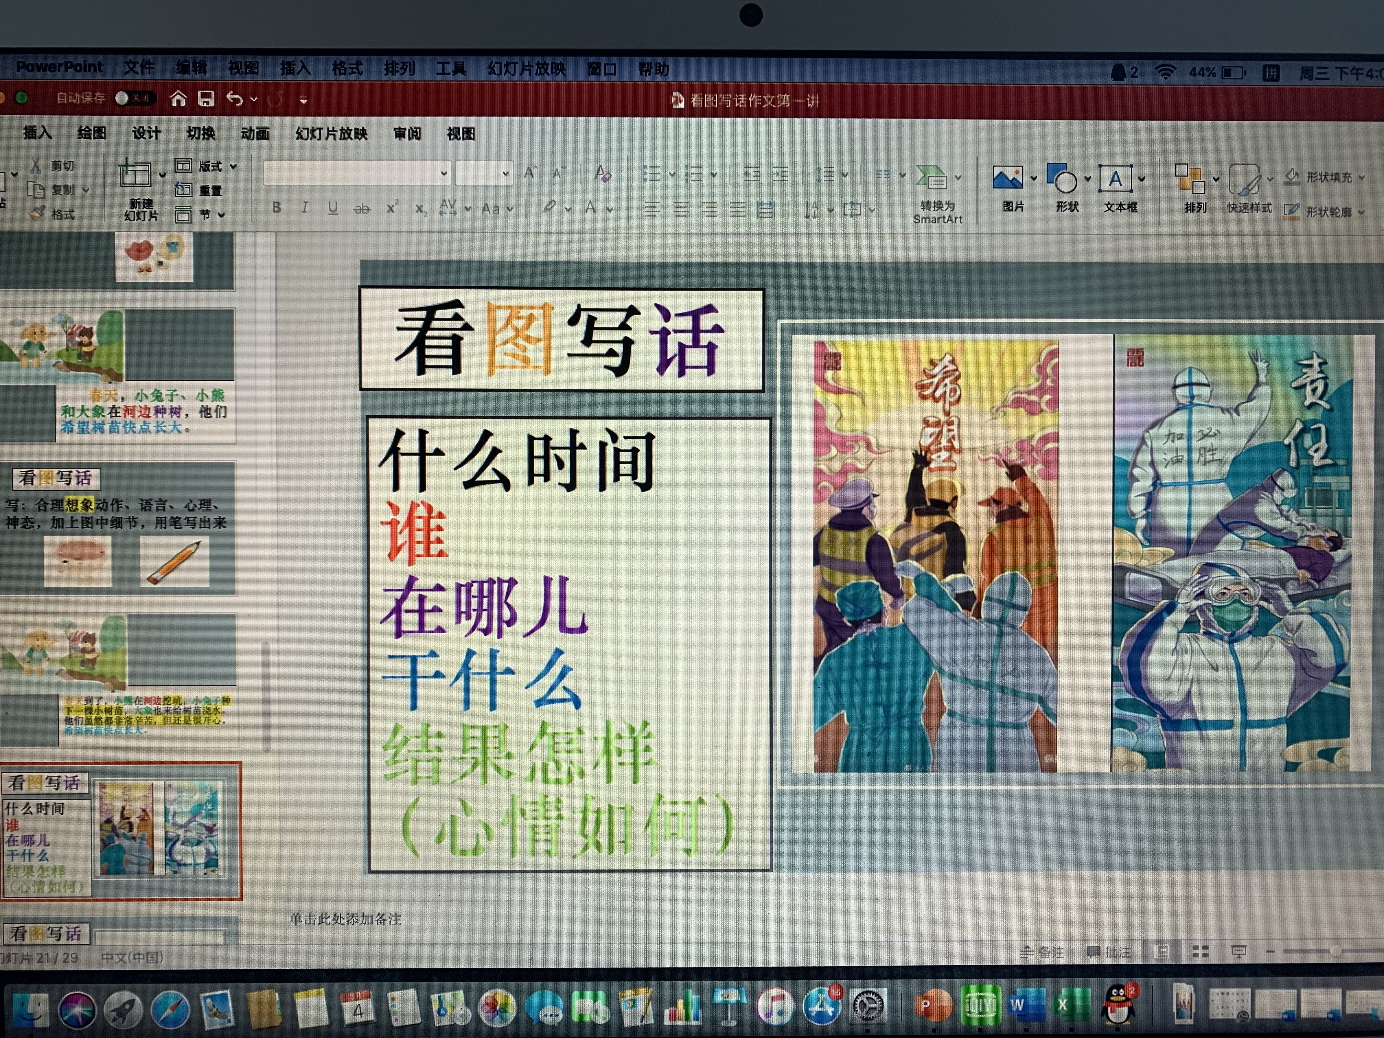
Task: Click the decrease indent icon
Action: [751, 174]
